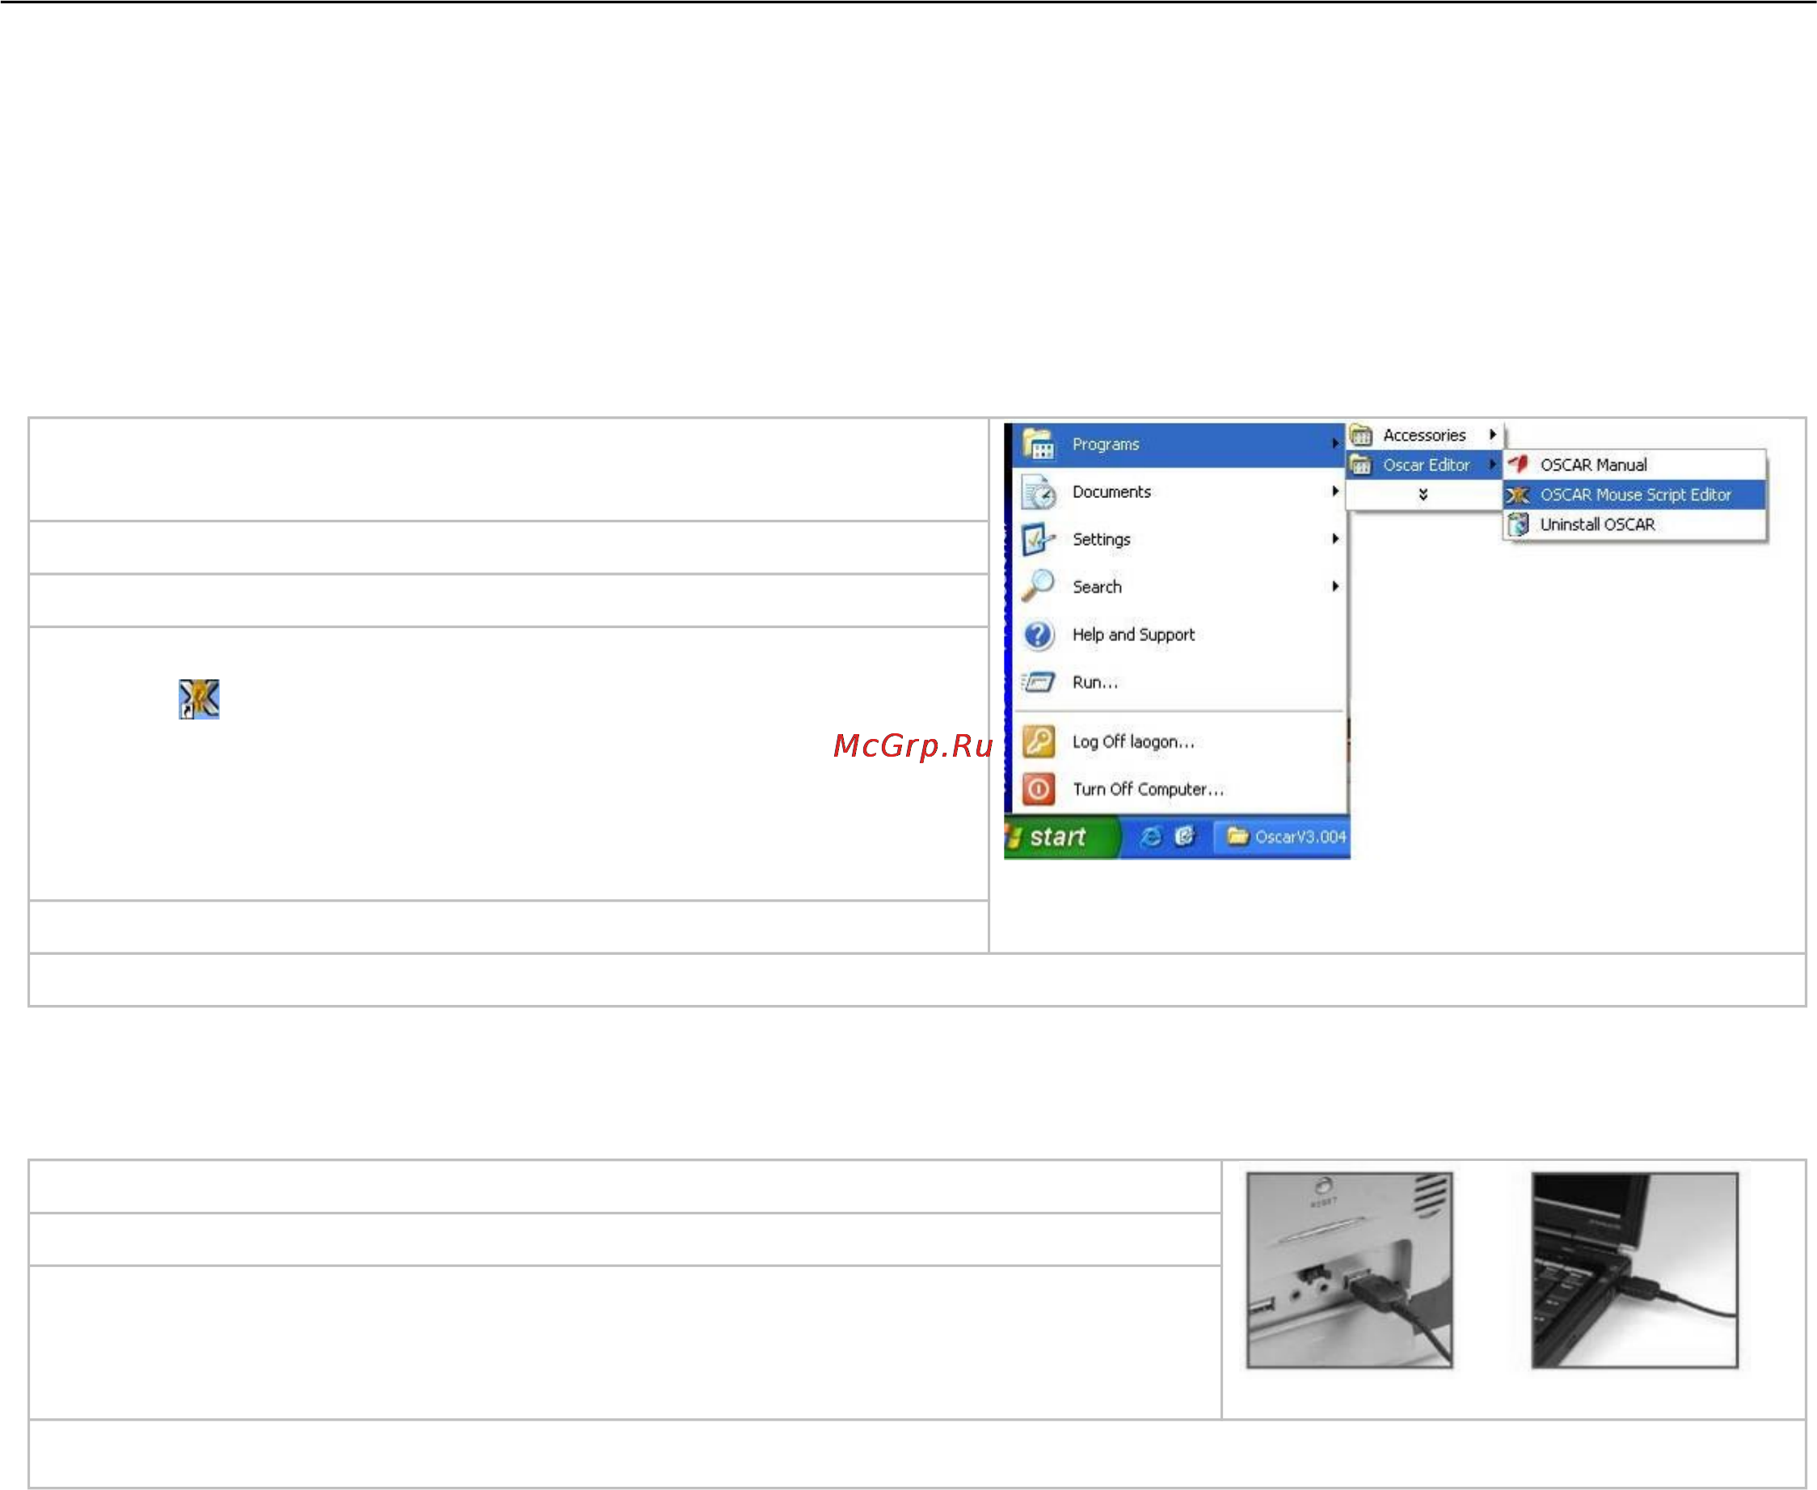Click the Accessories folder icon

pos(1360,436)
